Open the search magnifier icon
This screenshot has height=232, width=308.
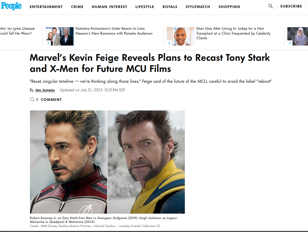pos(271,6)
